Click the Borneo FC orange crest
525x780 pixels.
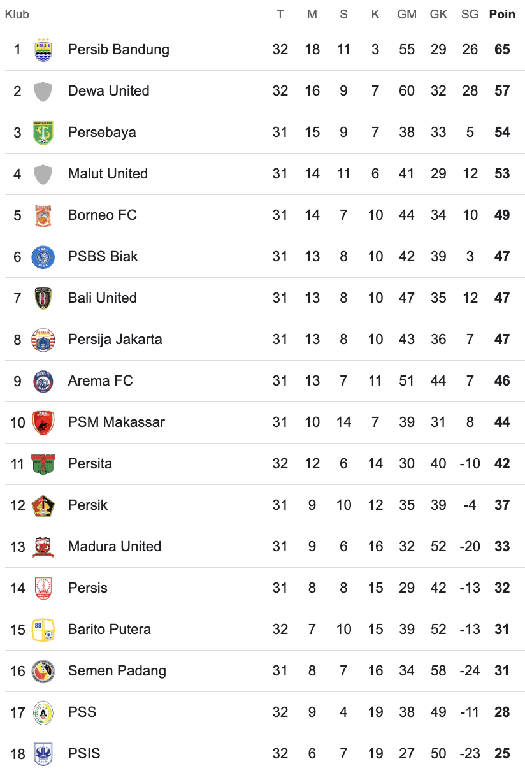pos(43,215)
